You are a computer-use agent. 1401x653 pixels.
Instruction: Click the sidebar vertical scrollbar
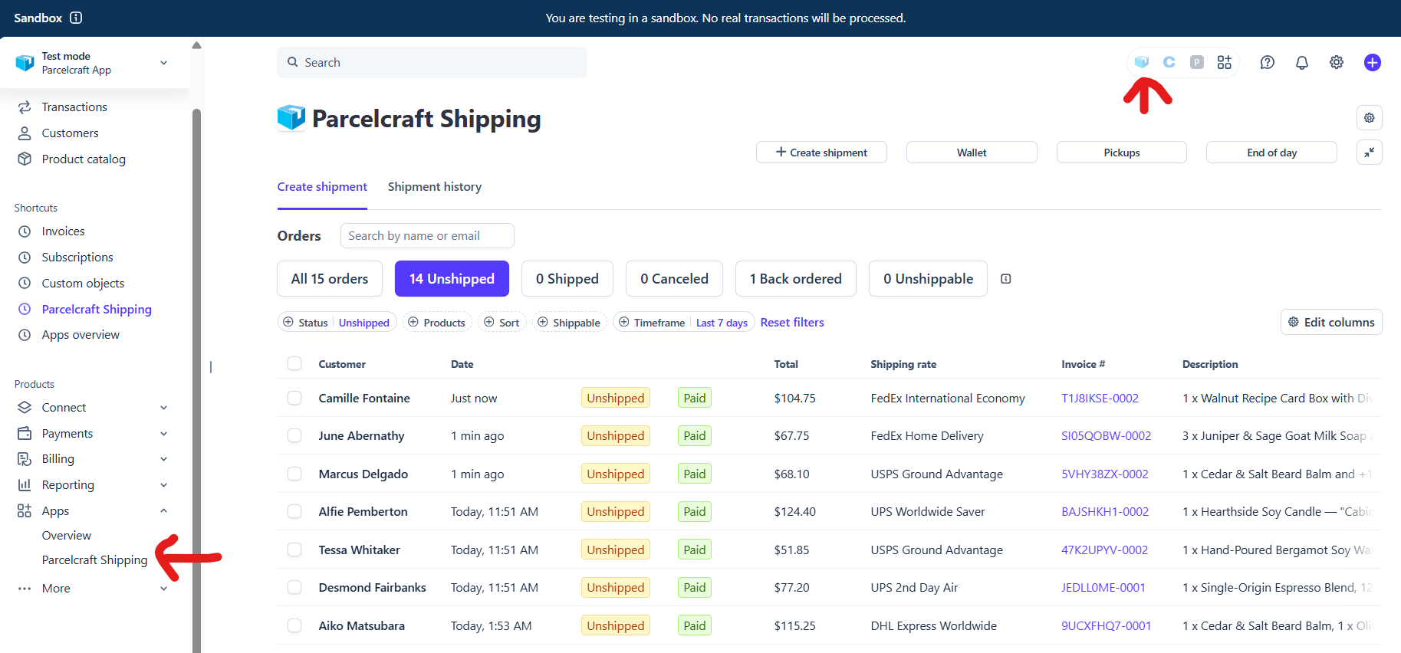pyautogui.click(x=196, y=381)
